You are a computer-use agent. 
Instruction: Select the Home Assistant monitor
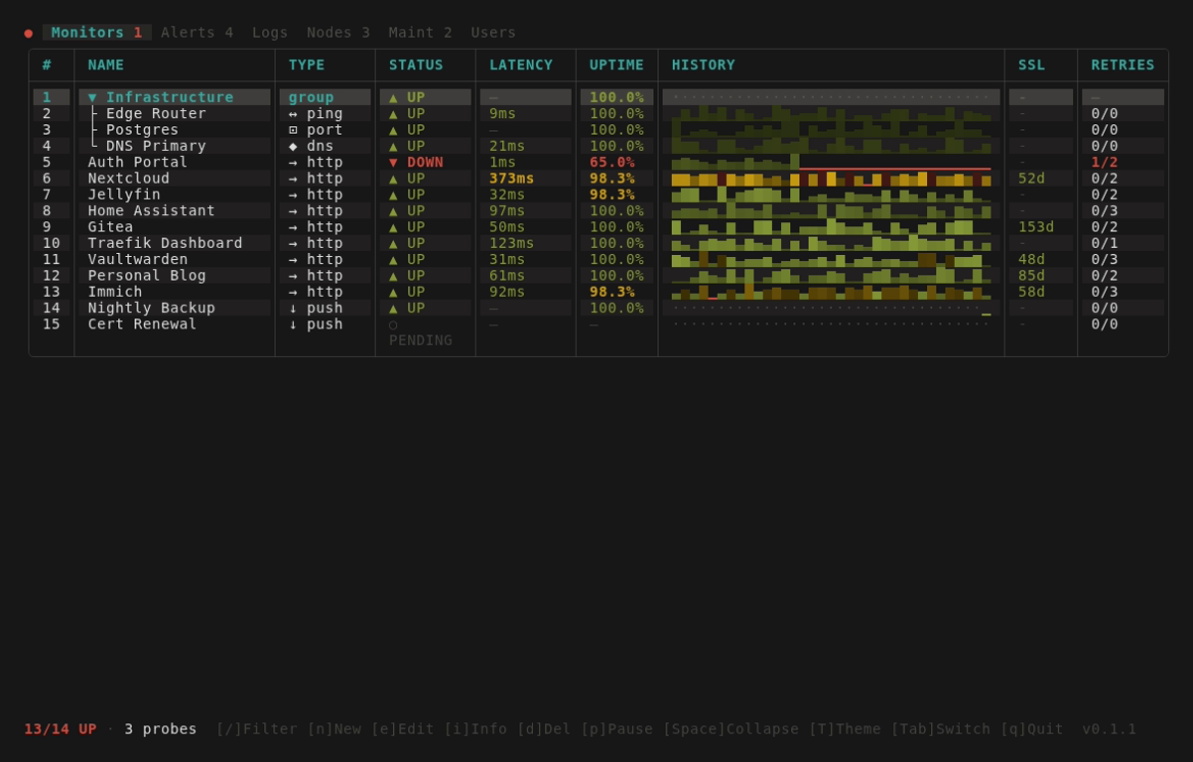(x=598, y=210)
